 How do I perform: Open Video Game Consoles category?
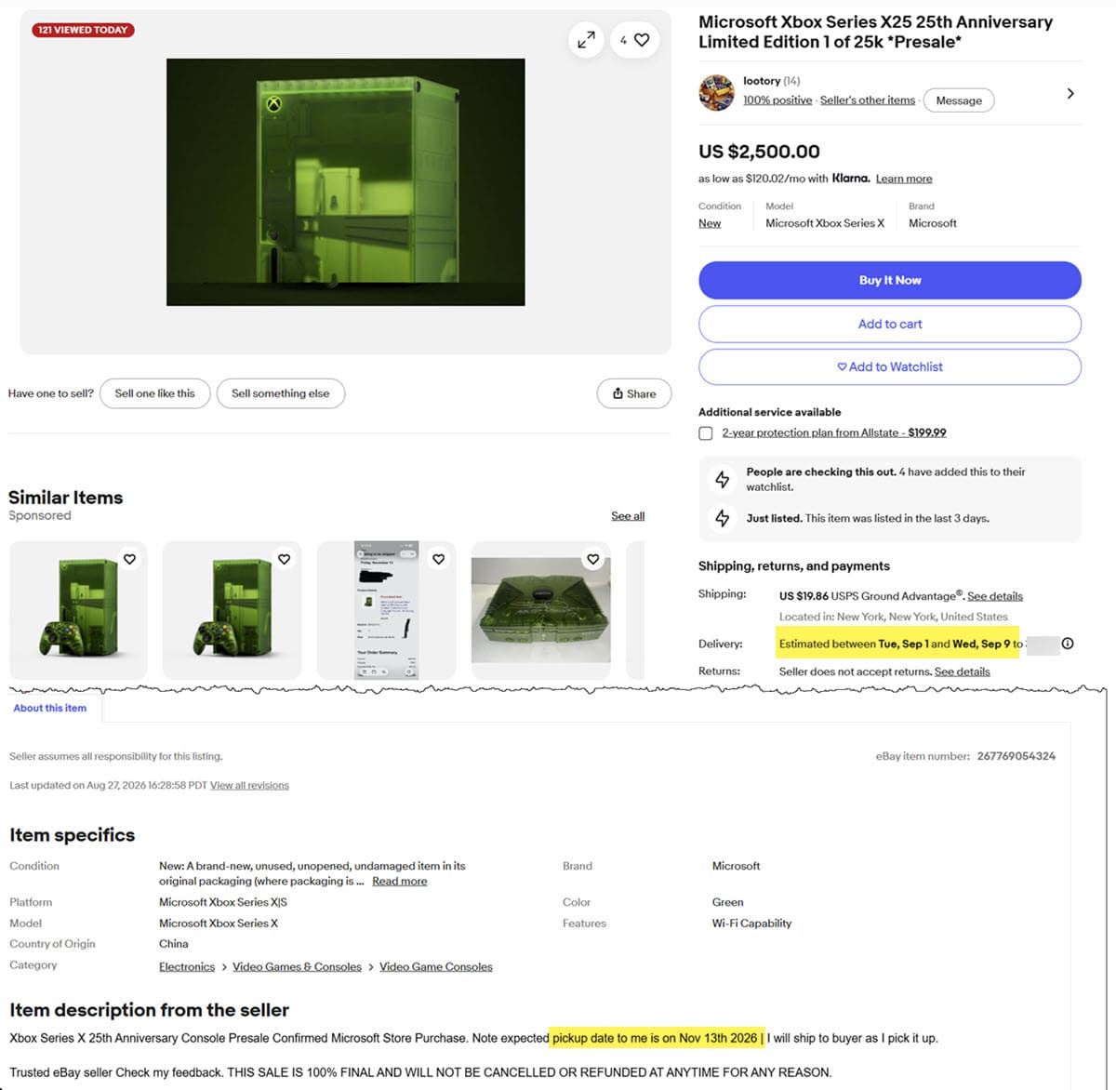(436, 966)
